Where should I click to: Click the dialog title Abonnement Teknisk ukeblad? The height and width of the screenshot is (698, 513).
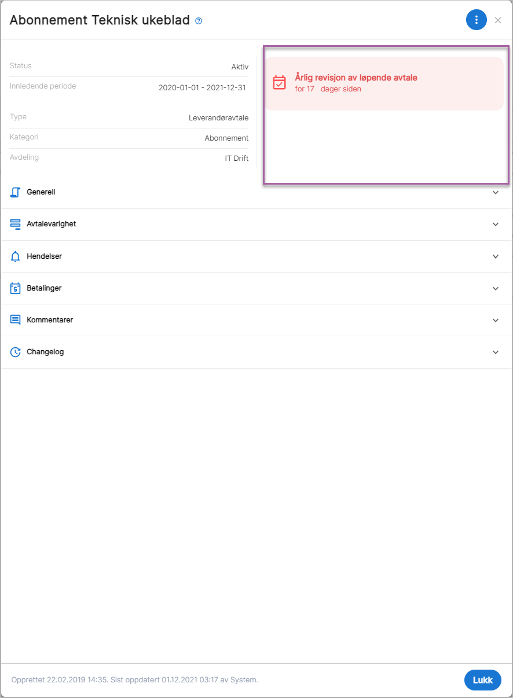pos(100,20)
